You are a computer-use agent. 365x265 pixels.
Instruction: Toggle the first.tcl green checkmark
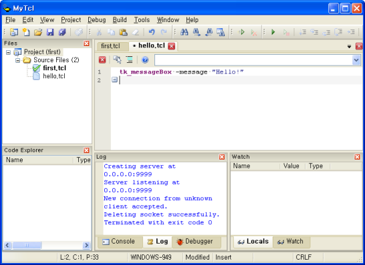coord(36,68)
